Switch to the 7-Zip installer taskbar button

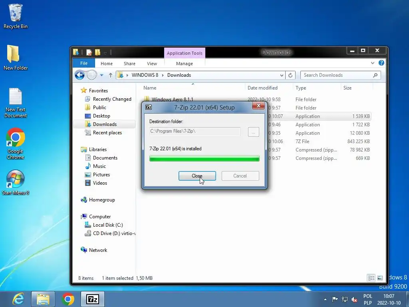point(93,299)
